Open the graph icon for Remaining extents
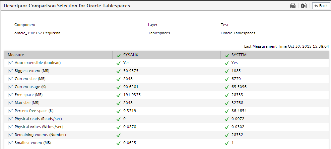Viewport: 331px width, 149px height. point(10,135)
